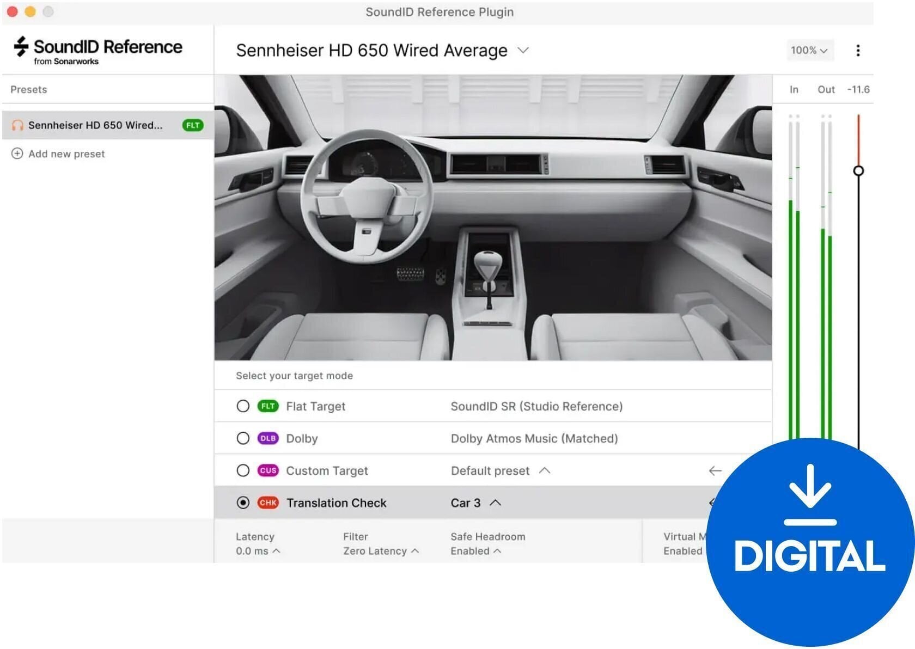Click the output level meter bars
915x649 pixels.
tap(826, 278)
